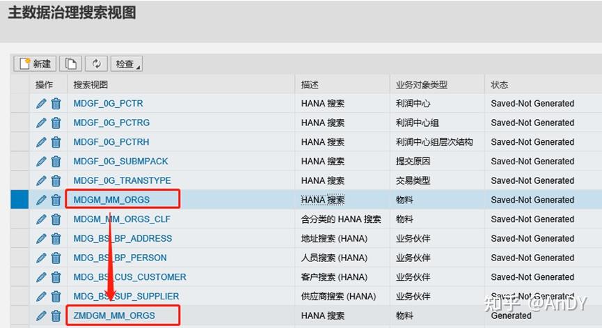The width and height of the screenshot is (602, 328).
Task: Click pencil icon for MDGF_0G_SUBMPACK row
Action: (x=41, y=162)
